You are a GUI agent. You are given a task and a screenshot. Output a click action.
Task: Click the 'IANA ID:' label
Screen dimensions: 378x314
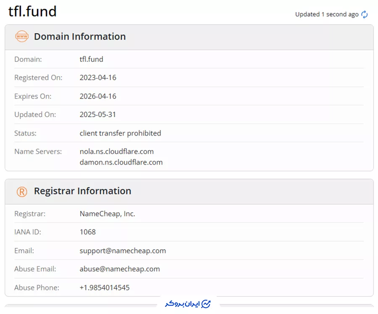(x=28, y=232)
